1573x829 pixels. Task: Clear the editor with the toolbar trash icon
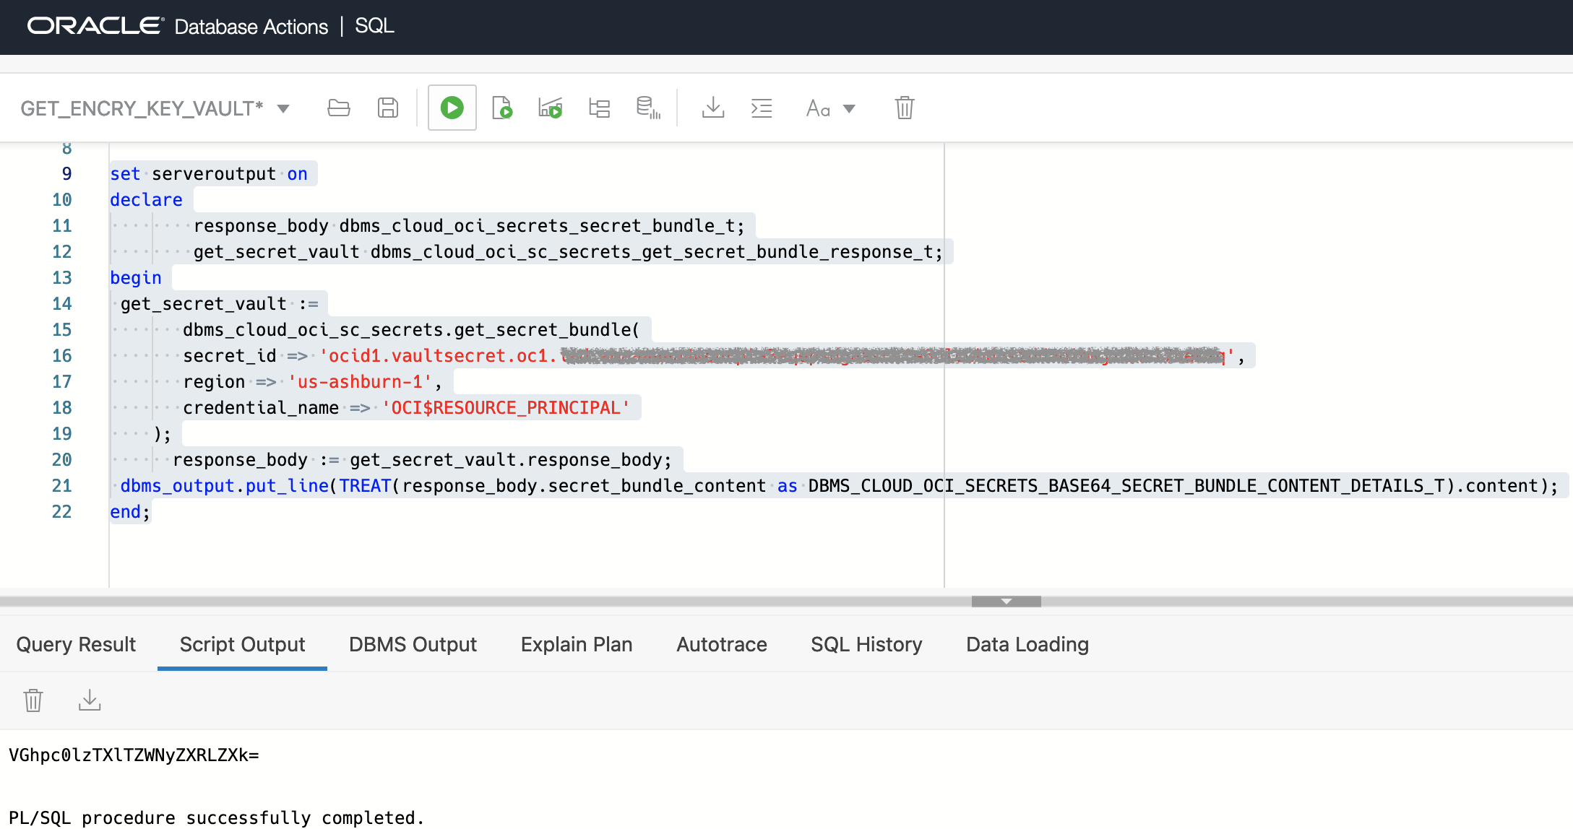(904, 108)
